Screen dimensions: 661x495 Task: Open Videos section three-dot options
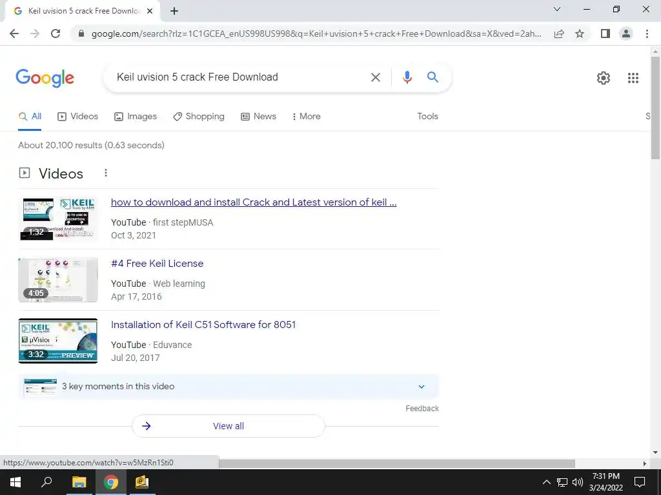(106, 173)
